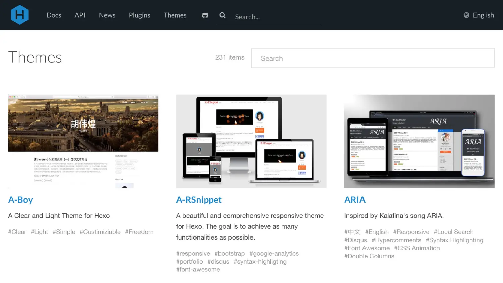Viewport: 503px width, 283px height.
Task: Filter by the #responsive lowercase tag
Action: coord(193,253)
